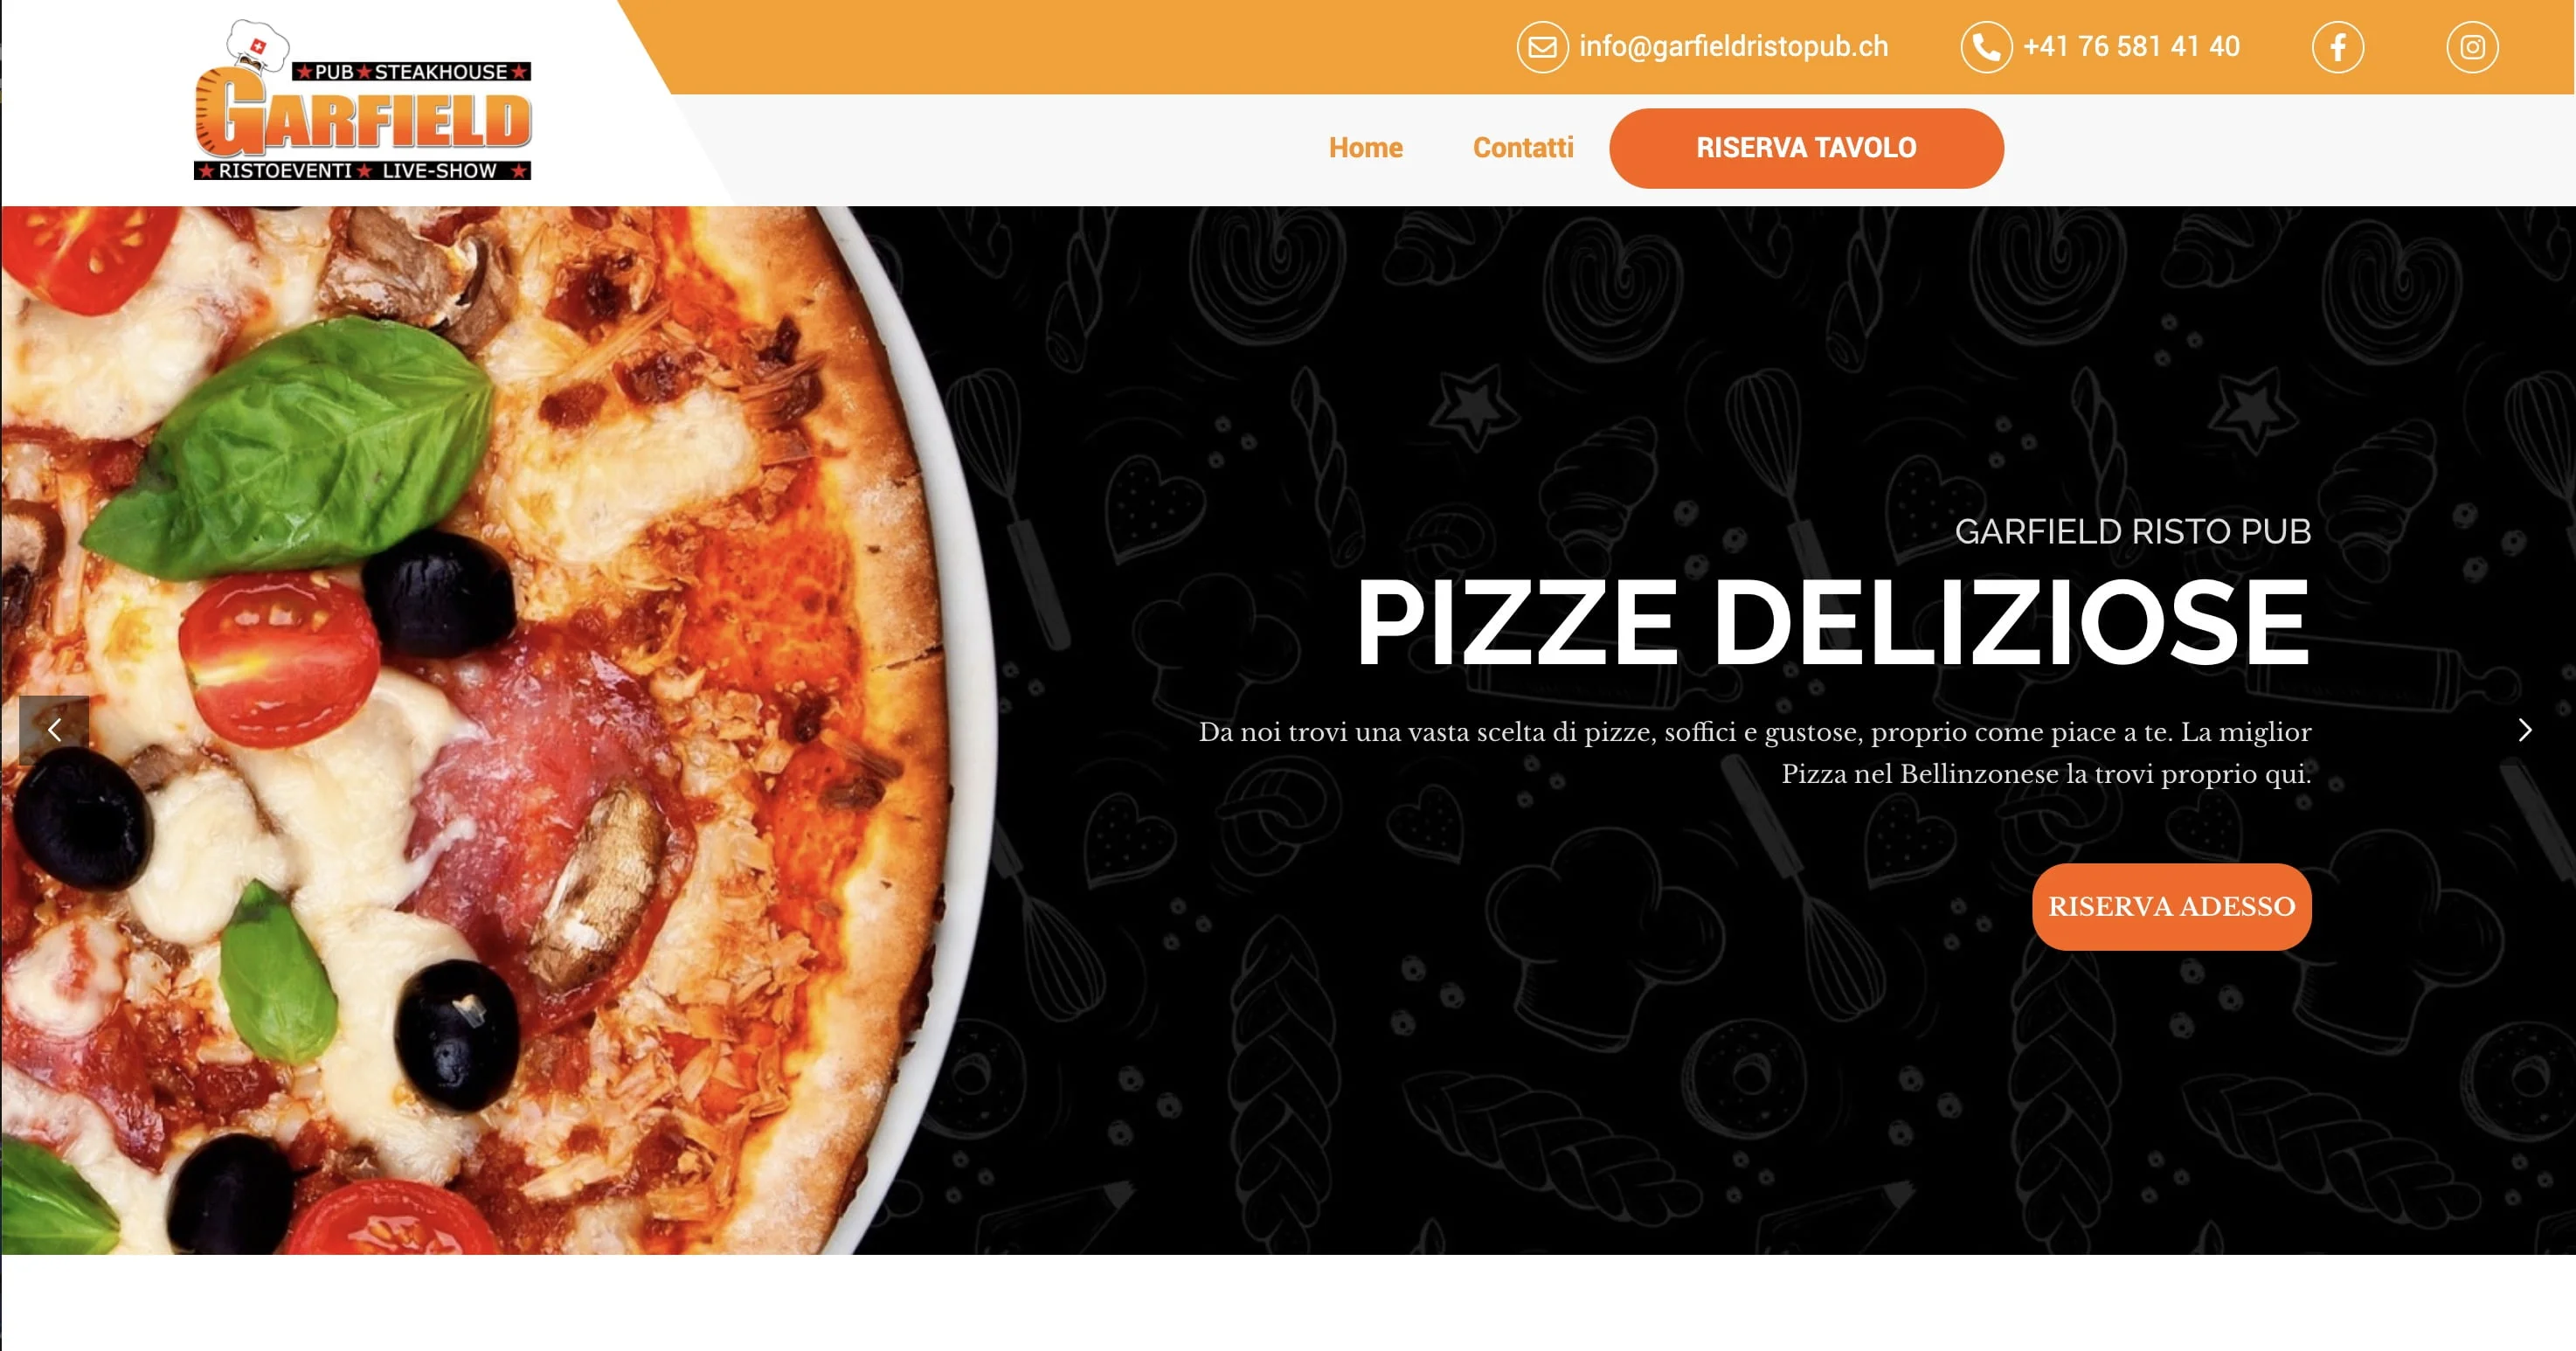Click the PUB STEAKHOUSE logo banner
Image resolution: width=2576 pixels, height=1351 pixels.
tap(412, 72)
